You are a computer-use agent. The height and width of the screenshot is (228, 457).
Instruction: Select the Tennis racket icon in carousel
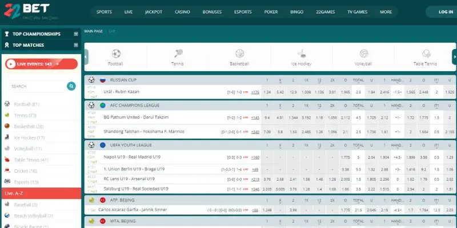[178, 53]
